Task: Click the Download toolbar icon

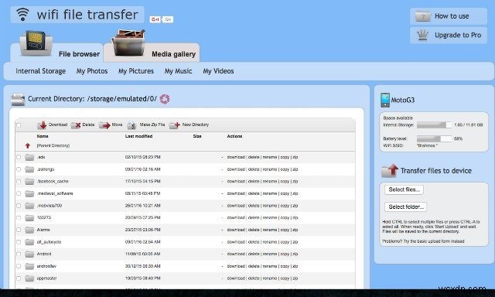Action: click(x=42, y=125)
